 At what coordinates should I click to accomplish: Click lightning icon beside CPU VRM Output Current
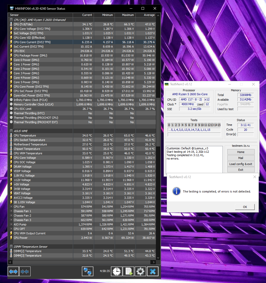(x=11, y=233)
